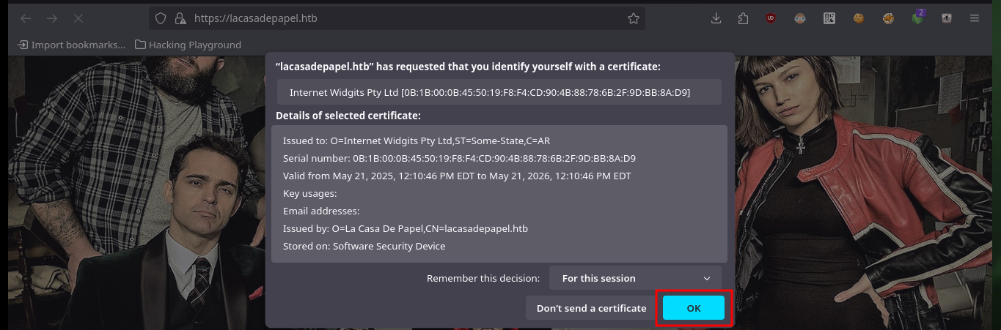Stop loading the page

[x=78, y=18]
